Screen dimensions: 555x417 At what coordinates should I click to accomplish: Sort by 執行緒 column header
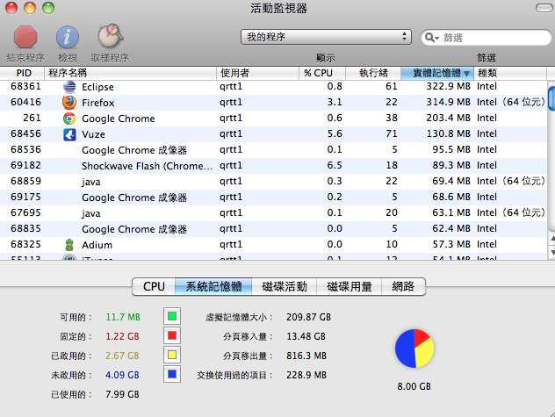(x=373, y=73)
